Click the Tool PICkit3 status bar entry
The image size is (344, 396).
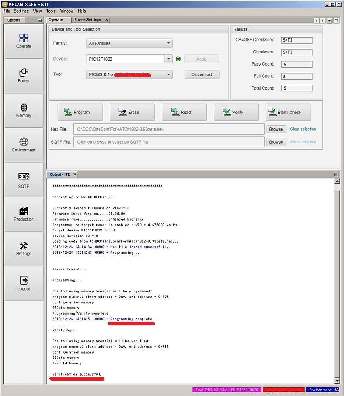(x=227, y=390)
